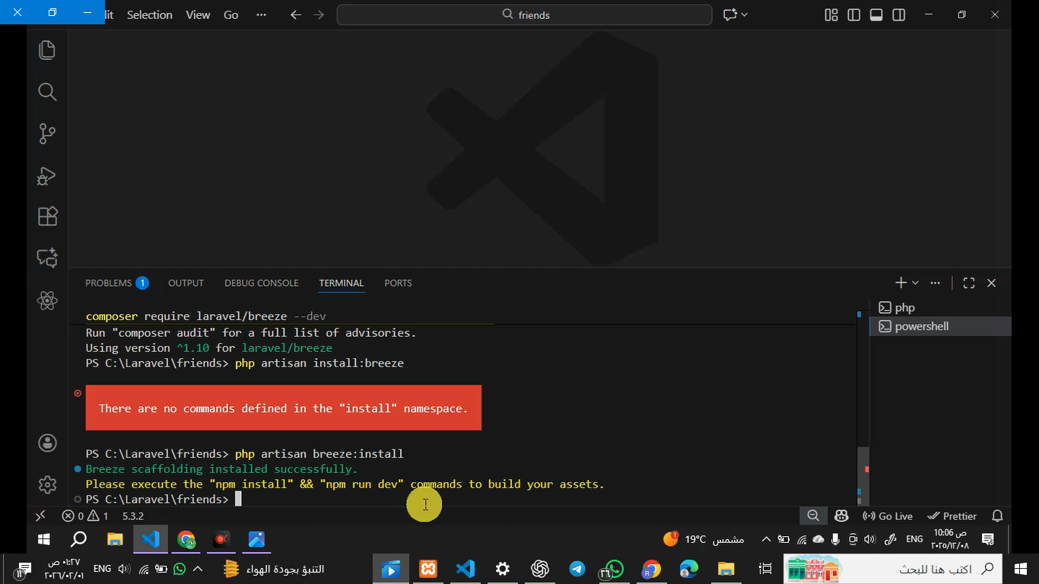
Task: Toggle the secondary side bar
Action: [x=899, y=15]
